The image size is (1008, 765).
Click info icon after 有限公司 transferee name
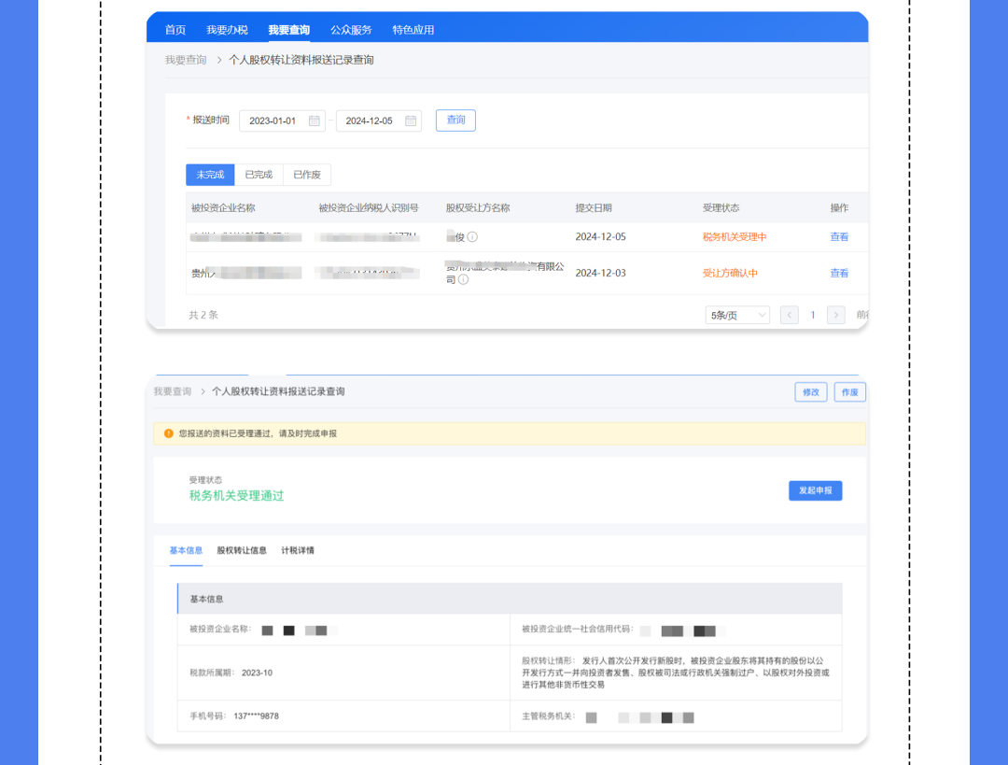pos(463,279)
